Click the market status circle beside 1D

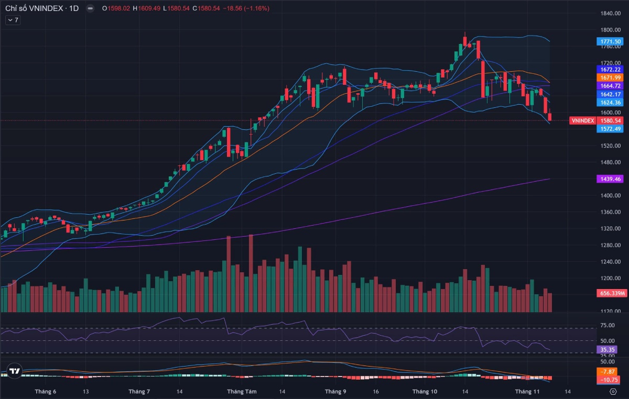[90, 8]
